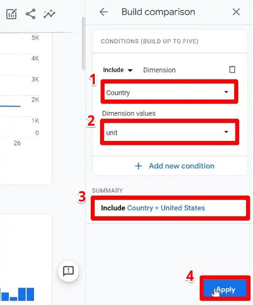This screenshot has height=305, width=253.
Task: Open the feedback speech bubble icon
Action: pyautogui.click(x=69, y=271)
